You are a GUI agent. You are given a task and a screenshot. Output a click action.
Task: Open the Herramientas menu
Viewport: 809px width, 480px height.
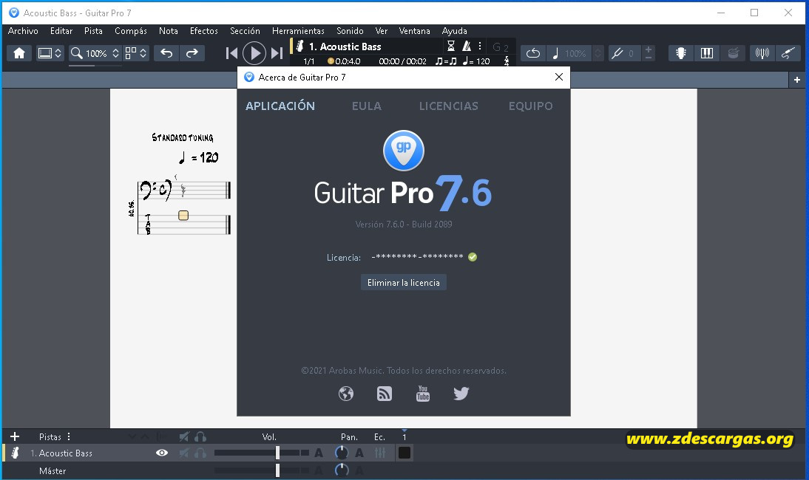(x=298, y=31)
